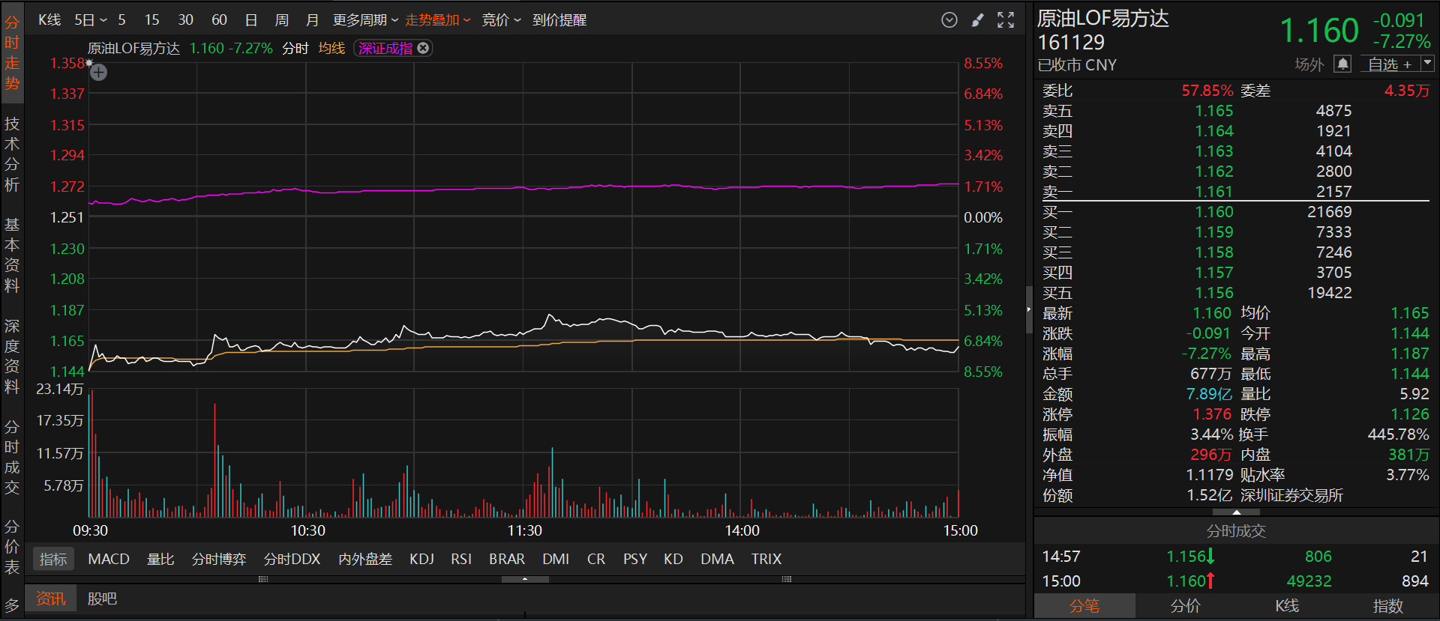Toggle the 分时 line display
Screen dimensions: 1440x621
(295, 48)
